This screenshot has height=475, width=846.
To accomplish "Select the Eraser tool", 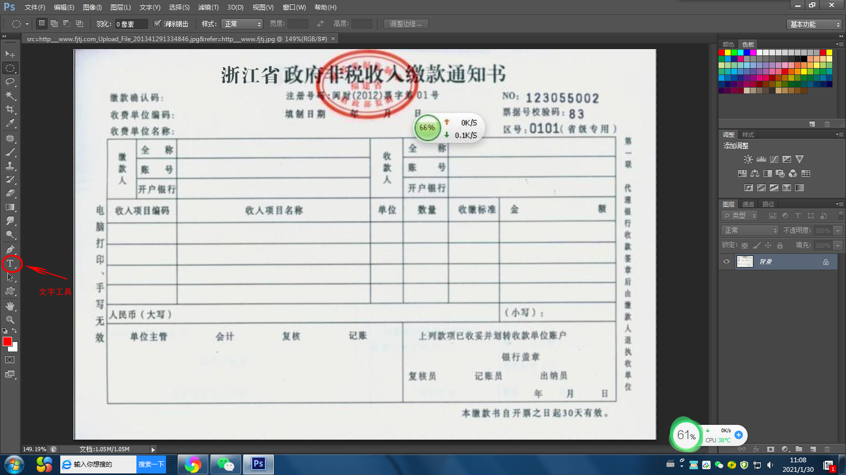I will tap(10, 193).
